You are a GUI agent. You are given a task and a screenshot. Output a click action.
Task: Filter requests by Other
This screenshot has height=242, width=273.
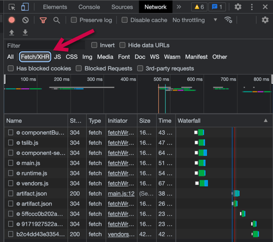tap(219, 57)
